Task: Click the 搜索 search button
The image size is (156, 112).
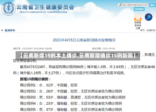Action: tap(152, 5)
